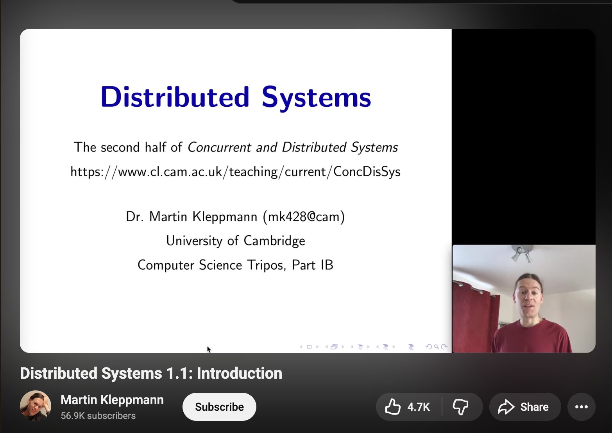
Task: Click the cl.cam.ac.uk course URL on slide
Action: [235, 172]
